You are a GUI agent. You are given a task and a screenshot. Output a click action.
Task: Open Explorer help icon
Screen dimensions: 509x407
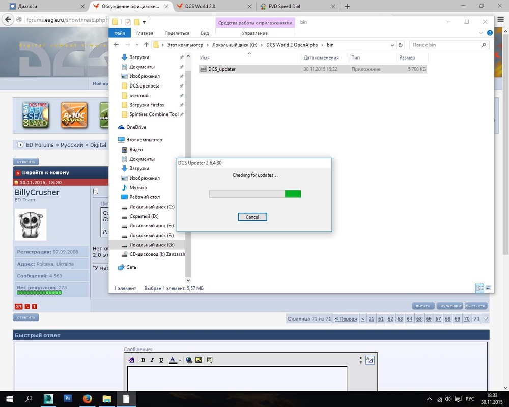point(490,33)
